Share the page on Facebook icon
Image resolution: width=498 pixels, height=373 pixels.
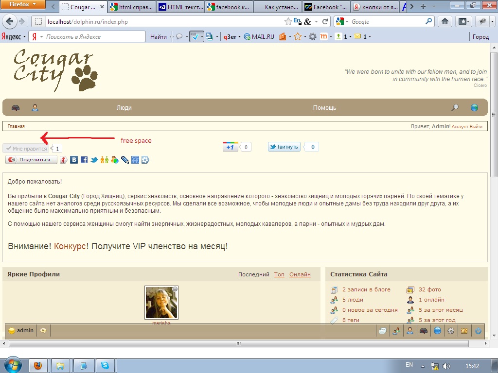84,160
